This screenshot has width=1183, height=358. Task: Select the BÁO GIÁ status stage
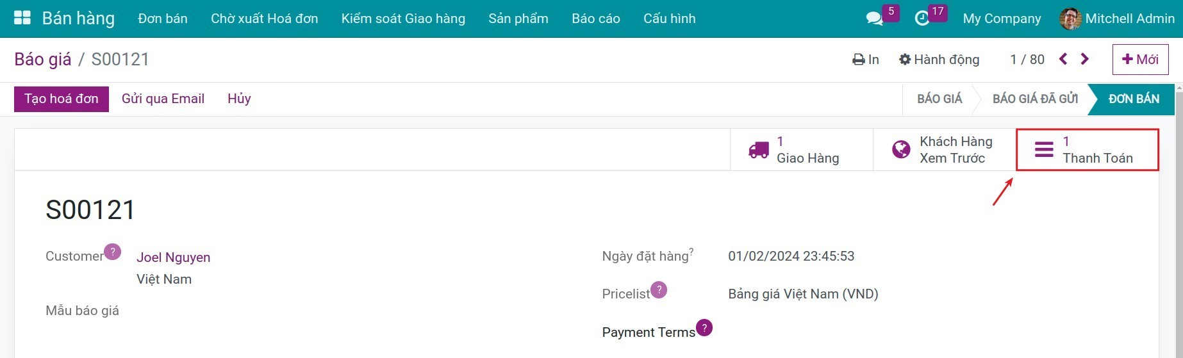pos(939,99)
